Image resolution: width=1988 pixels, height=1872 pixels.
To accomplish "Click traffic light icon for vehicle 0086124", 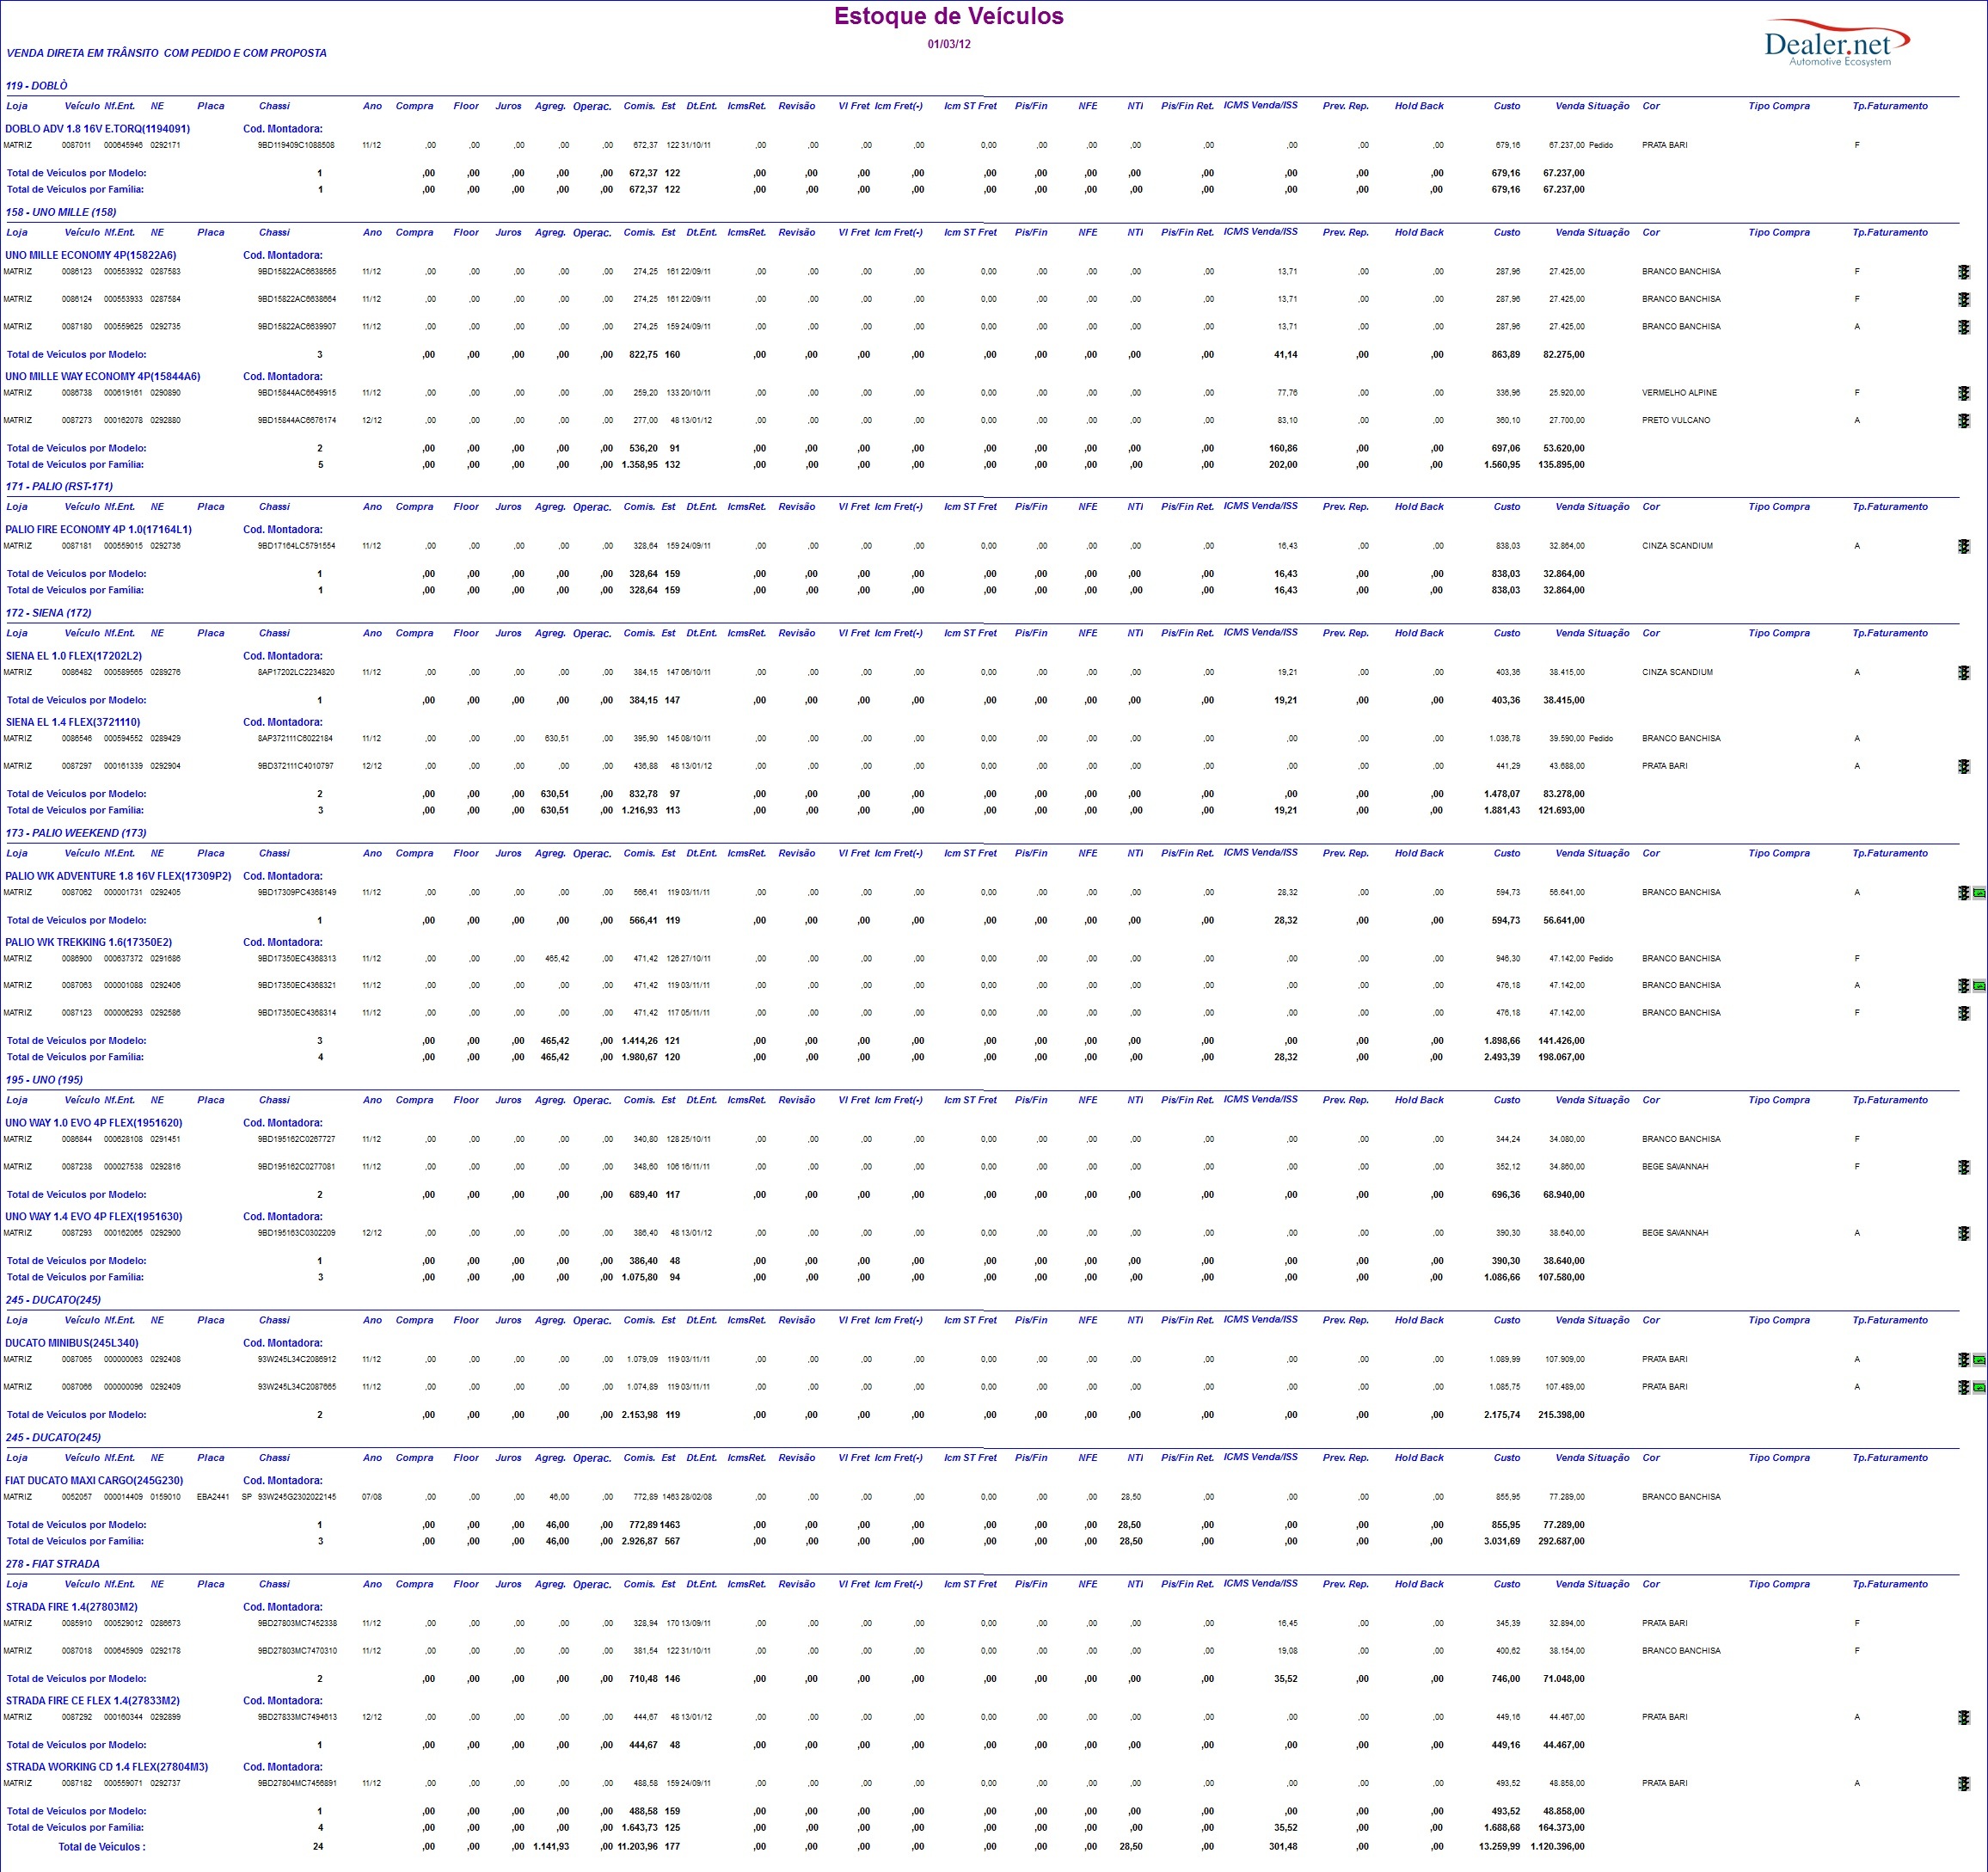I will (1964, 299).
